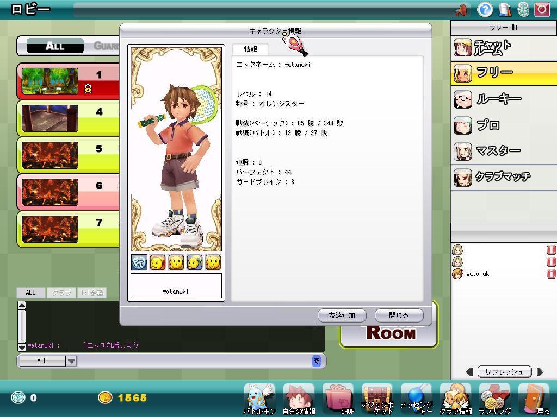This screenshot has width=557, height=417.
Task: Open メッセンジャー from the bottom bar
Action: pos(416,399)
